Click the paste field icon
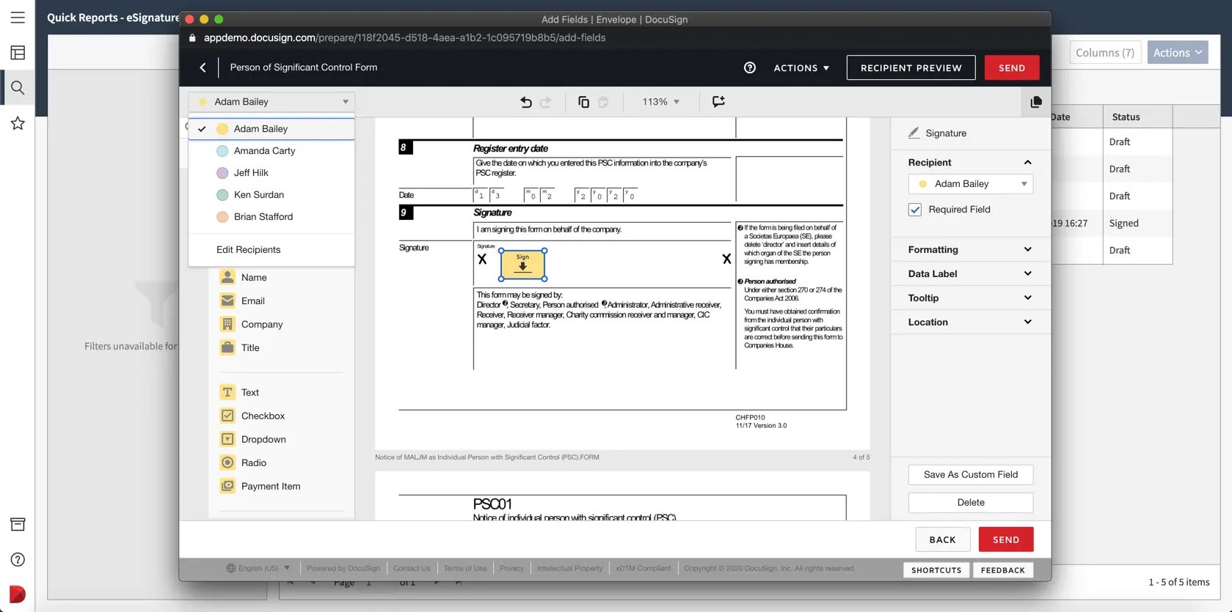The image size is (1232, 612). (603, 102)
